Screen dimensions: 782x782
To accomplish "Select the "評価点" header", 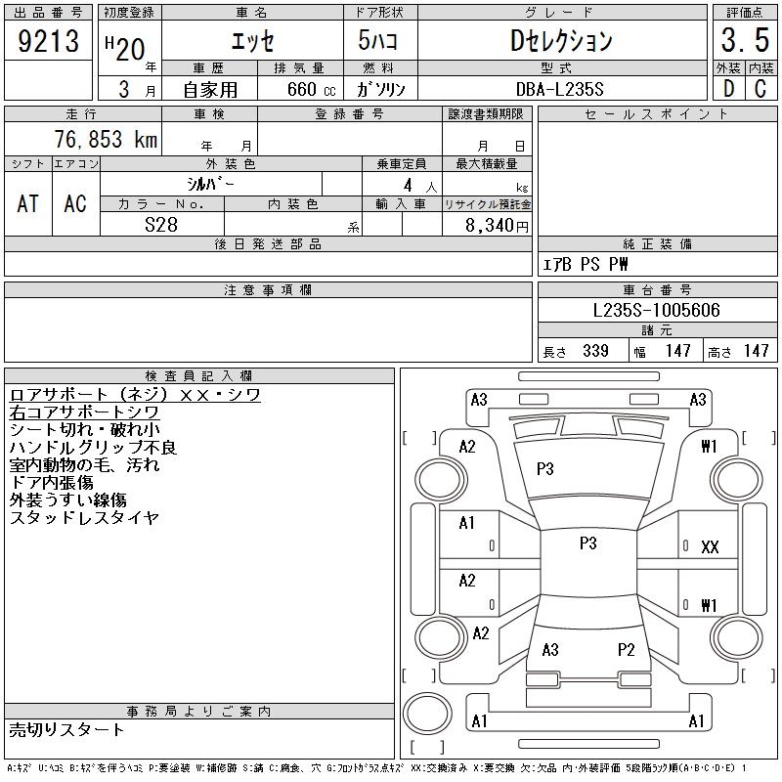I will pos(745,13).
